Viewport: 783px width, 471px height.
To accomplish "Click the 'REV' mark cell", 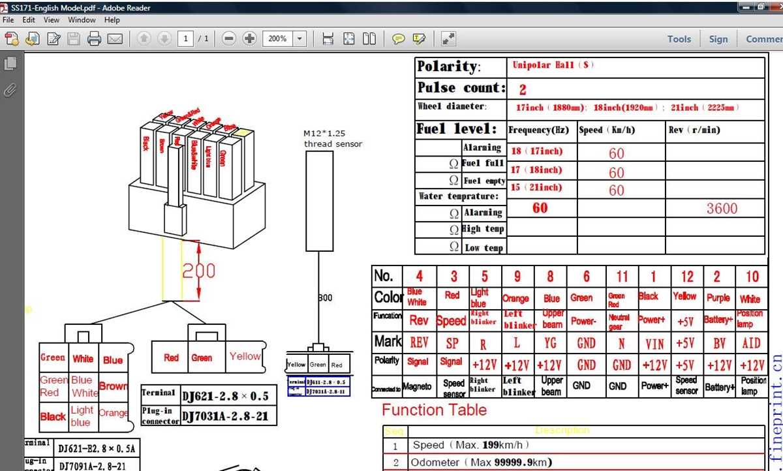I will [419, 342].
